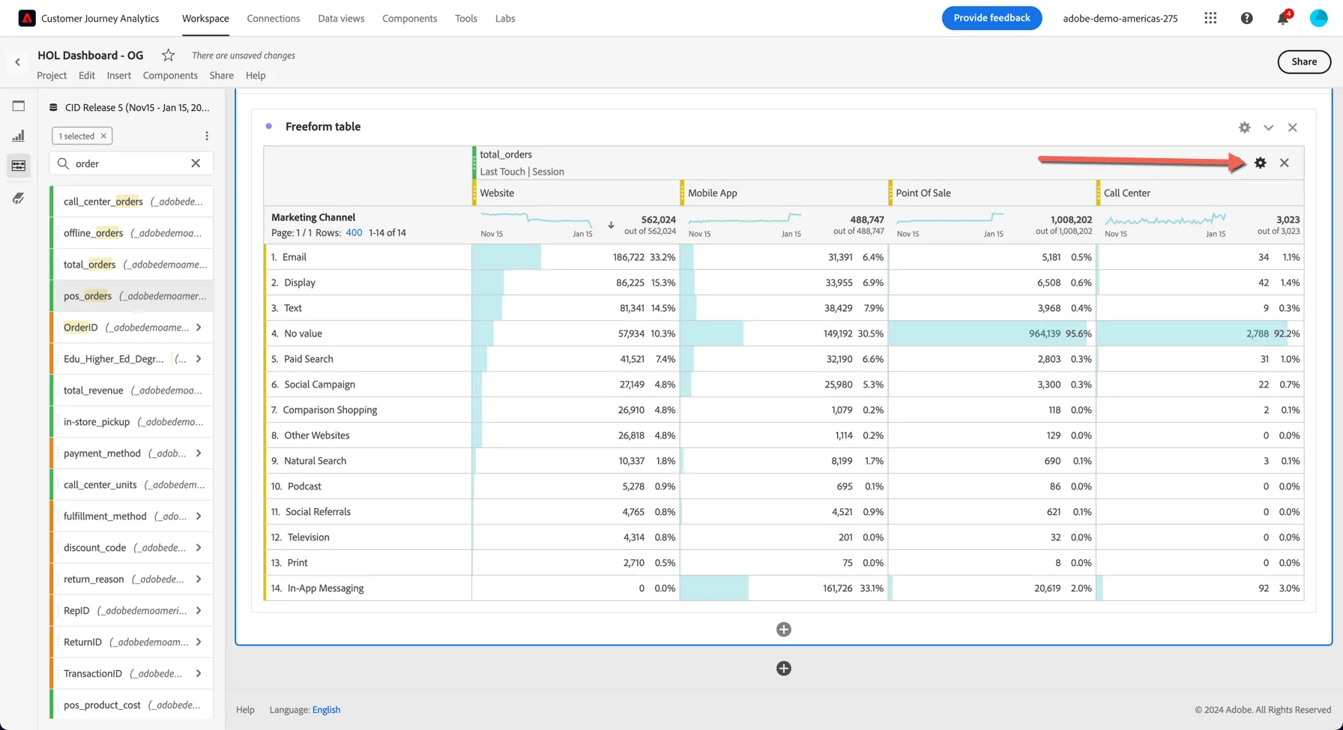Click the Website column sort arrow

[611, 225]
